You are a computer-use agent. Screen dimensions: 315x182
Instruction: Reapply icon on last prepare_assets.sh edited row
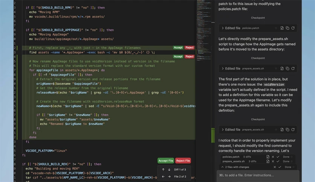293,130
